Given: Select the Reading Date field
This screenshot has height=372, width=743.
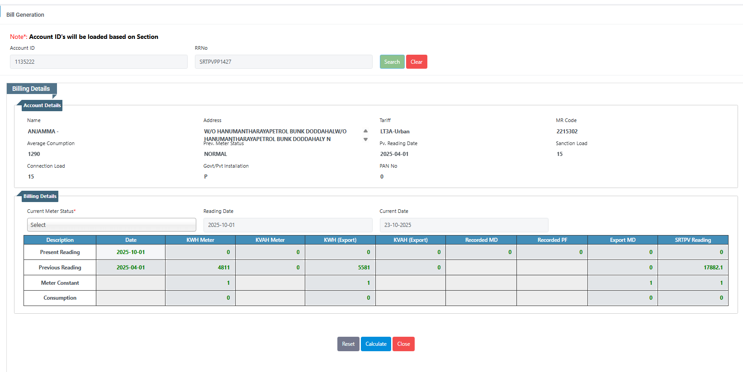Looking at the screenshot, I should pyautogui.click(x=288, y=225).
